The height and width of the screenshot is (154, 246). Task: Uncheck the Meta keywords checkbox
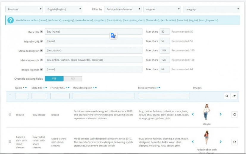point(41,60)
